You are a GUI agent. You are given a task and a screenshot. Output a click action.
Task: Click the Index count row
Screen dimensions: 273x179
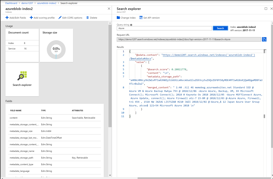click(x=22, y=43)
